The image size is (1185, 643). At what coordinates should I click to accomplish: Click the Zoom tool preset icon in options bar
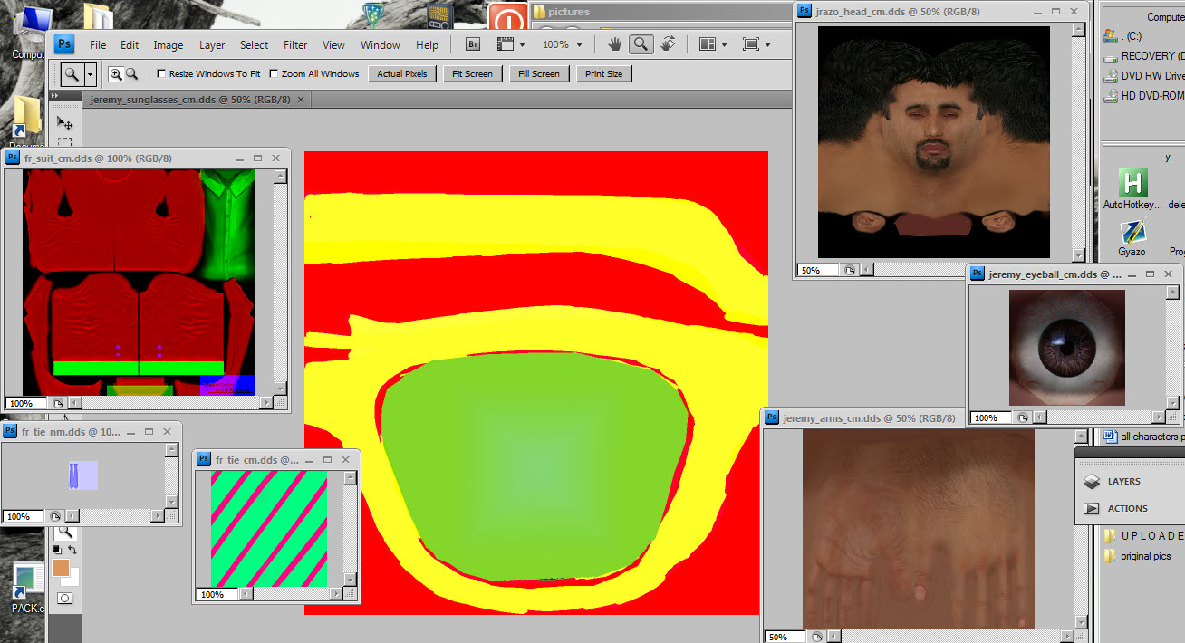coord(72,74)
